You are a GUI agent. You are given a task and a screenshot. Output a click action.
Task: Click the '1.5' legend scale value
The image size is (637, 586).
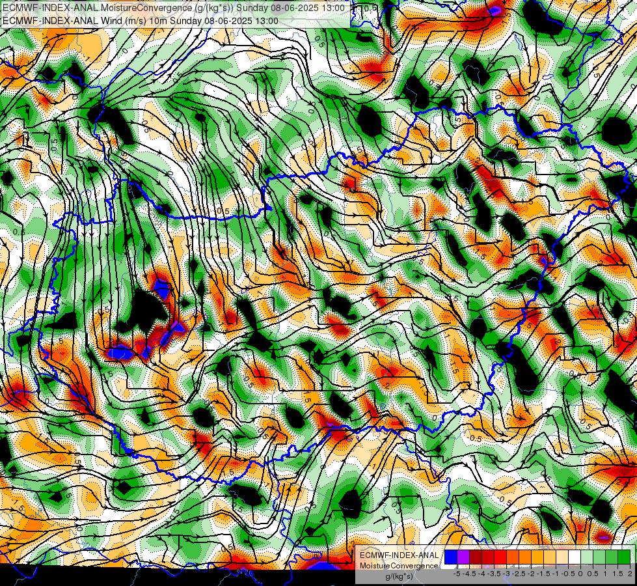(618, 574)
